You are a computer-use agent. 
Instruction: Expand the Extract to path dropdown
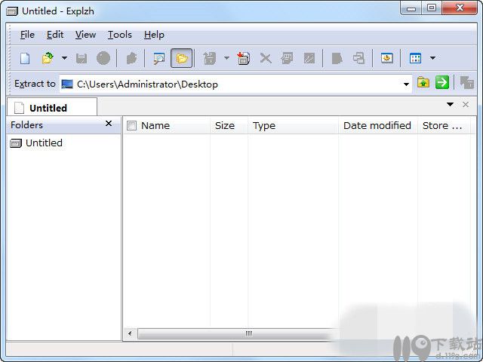[x=406, y=84]
